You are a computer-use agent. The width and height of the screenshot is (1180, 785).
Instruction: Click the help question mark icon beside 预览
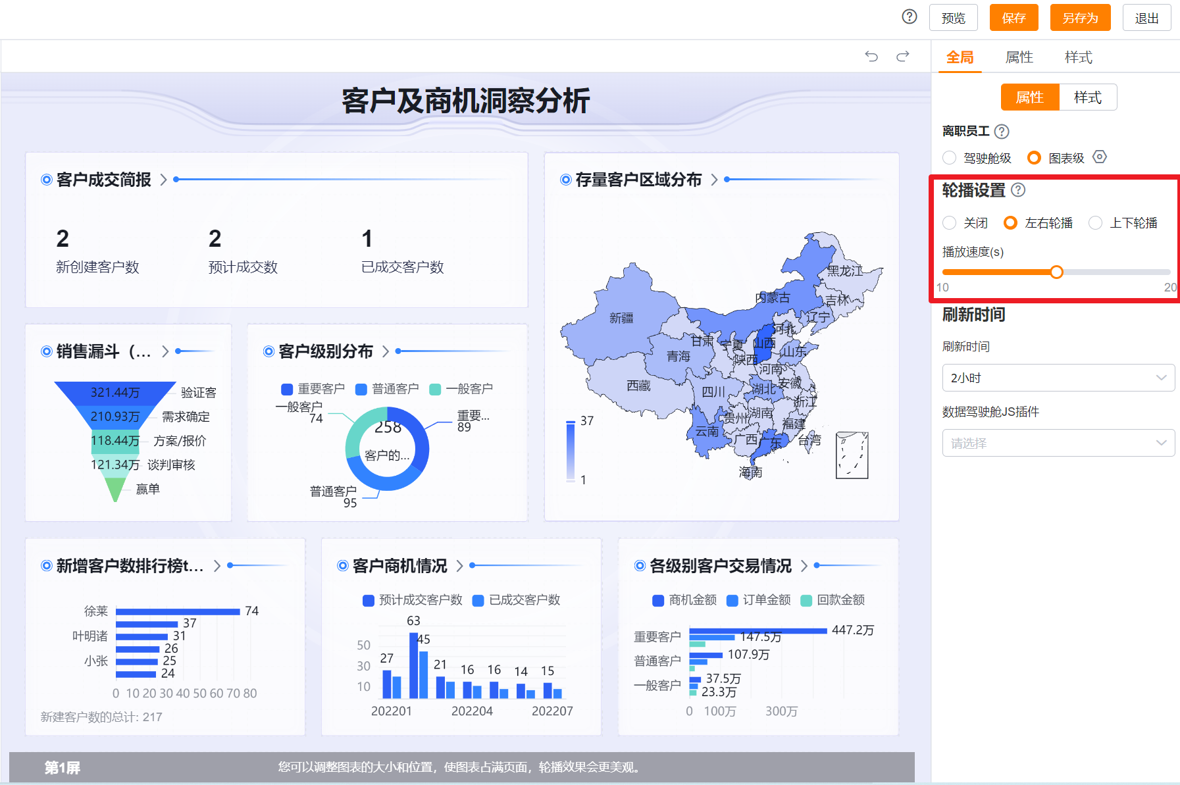coord(909,17)
